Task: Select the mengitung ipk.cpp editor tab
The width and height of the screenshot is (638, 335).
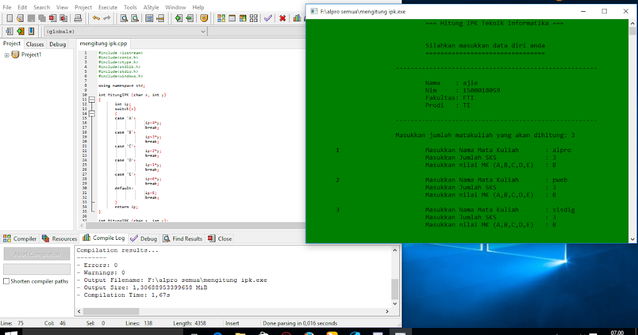Action: tap(103, 44)
